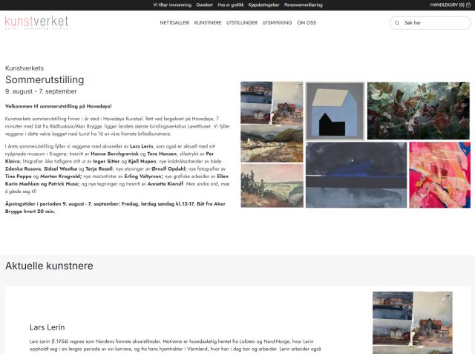Image resolution: width=475 pixels, height=354 pixels.
Task: Go to UTSTILLINGER page
Action: point(242,23)
